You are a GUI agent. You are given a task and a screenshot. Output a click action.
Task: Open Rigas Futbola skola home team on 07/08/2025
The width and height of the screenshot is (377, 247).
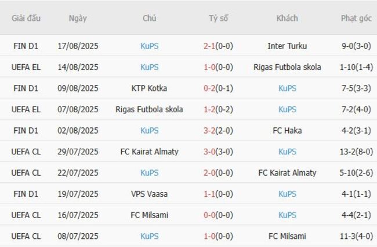coord(149,109)
